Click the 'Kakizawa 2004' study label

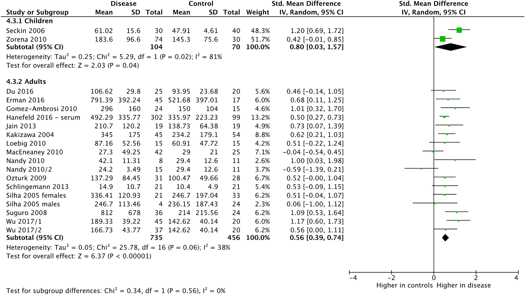(30, 135)
